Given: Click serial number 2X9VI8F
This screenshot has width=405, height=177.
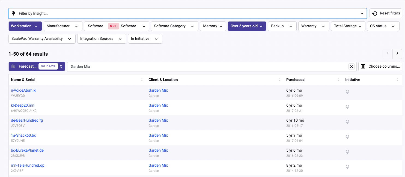Looking at the screenshot, I should 17,171.
